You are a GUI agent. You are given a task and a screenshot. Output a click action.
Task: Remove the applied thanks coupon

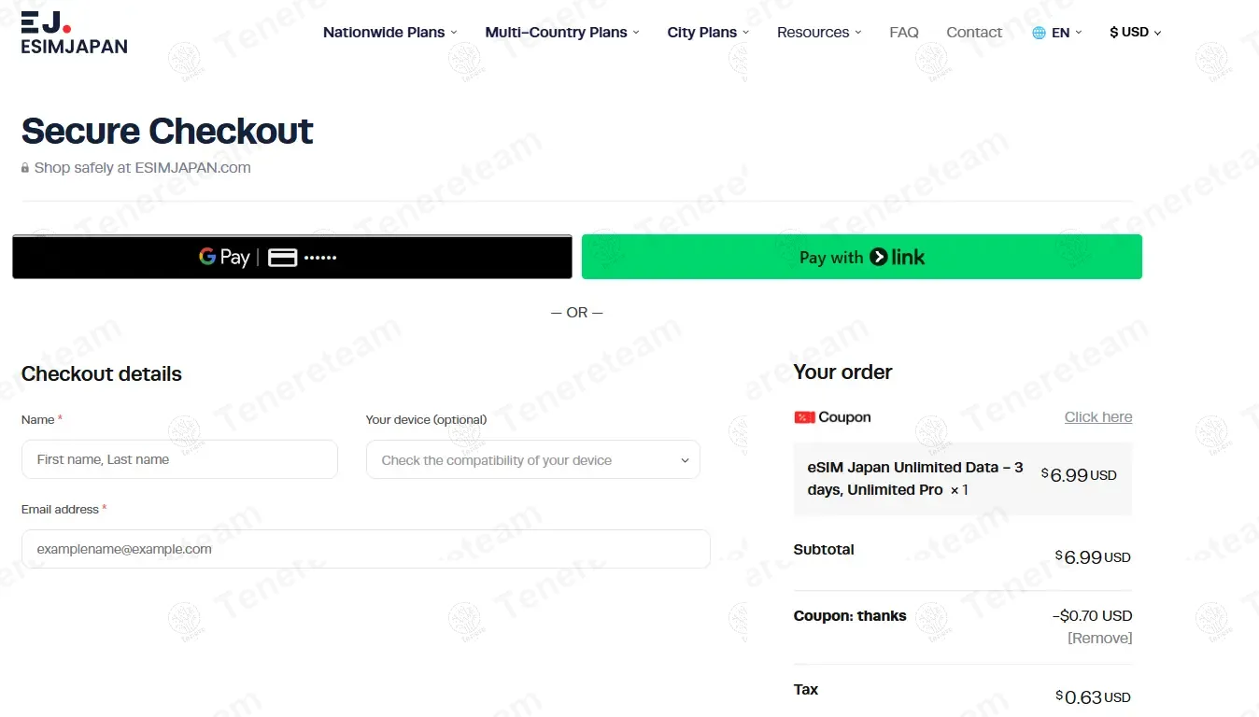tap(1099, 639)
